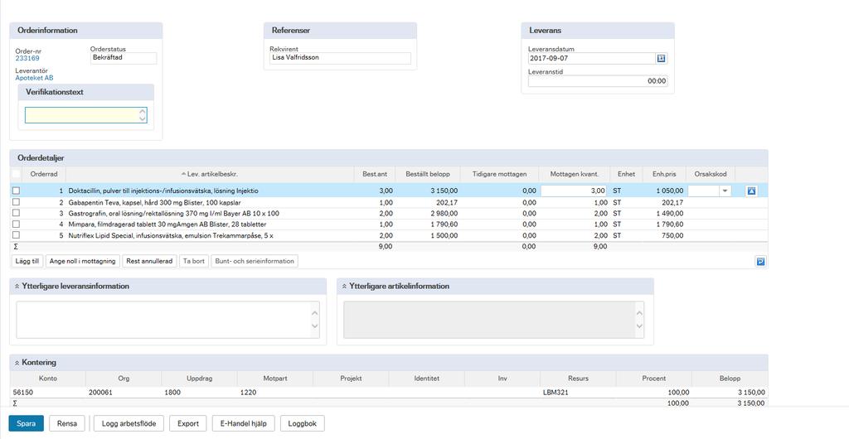This screenshot has height=439, width=849.
Task: Click the Uppdrag cell 1800
Action: (199, 393)
